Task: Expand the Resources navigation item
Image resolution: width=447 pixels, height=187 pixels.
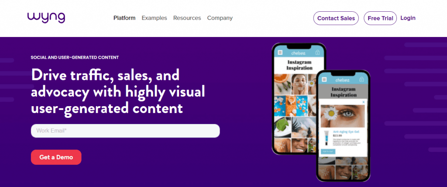Action: [187, 18]
